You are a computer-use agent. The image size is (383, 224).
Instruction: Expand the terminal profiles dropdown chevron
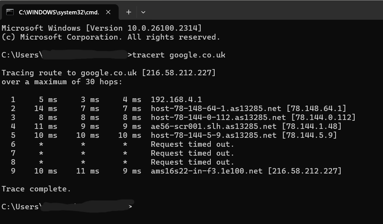pyautogui.click(x=143, y=12)
